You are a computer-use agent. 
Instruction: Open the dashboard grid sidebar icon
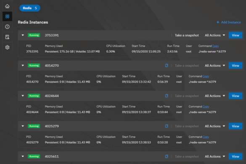pos(7,16)
